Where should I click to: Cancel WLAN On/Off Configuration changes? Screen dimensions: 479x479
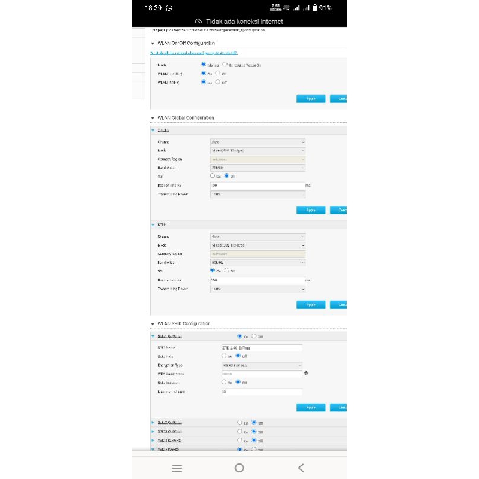click(x=338, y=99)
